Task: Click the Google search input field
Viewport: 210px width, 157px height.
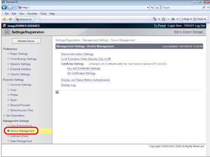Action: click(x=182, y=8)
